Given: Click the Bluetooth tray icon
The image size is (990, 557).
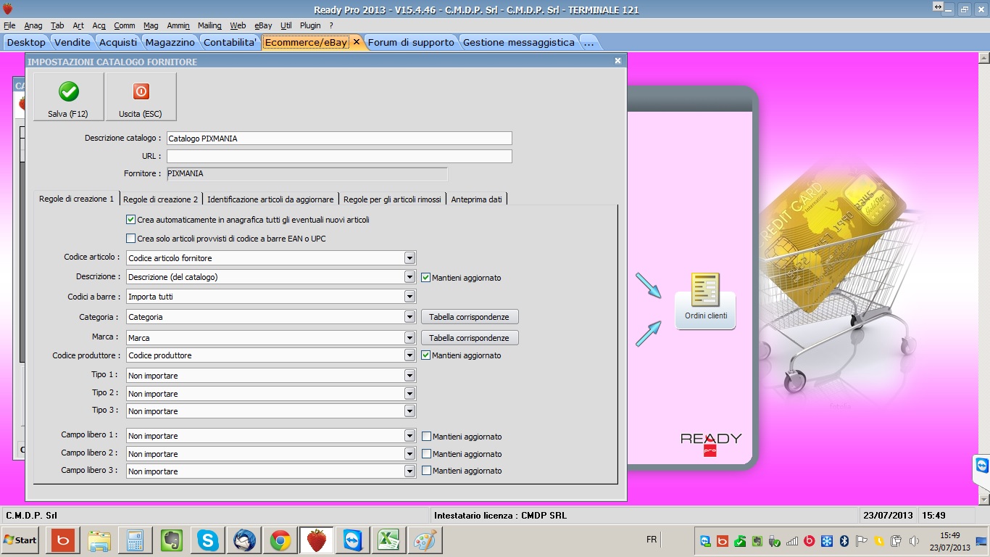Looking at the screenshot, I should coord(844,541).
